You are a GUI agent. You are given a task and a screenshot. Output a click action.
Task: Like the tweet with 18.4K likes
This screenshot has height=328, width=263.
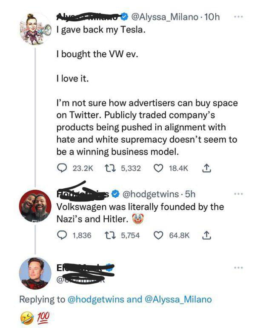click(160, 169)
